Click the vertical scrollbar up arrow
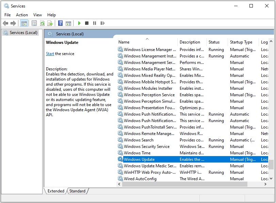The height and width of the screenshot is (203, 276). [271, 41]
